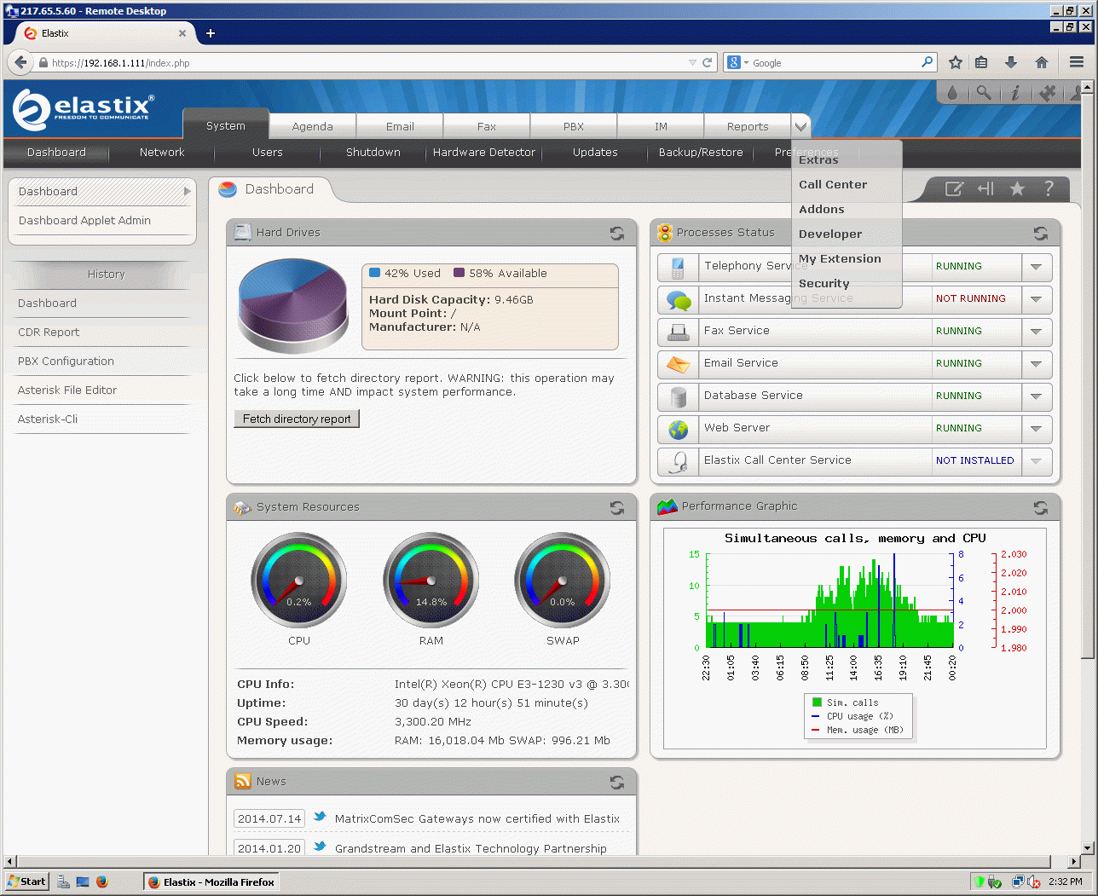Click the URL address bar
The image size is (1098, 896).
pyautogui.click(x=367, y=62)
